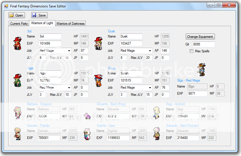Click Gawain the Paladin's sprite
Viewport: 241px width, 156px height.
point(18,134)
